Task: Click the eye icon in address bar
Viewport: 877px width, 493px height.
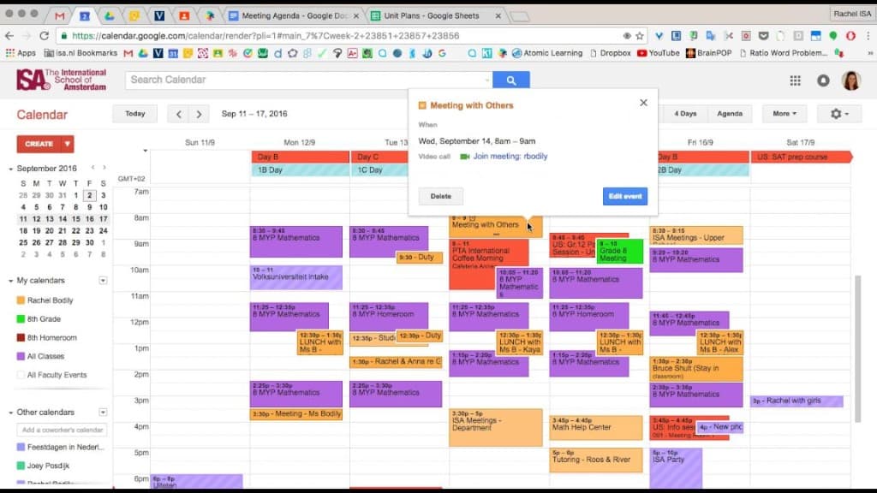Action: (x=627, y=36)
